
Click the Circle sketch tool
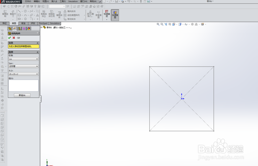tap(25, 11)
